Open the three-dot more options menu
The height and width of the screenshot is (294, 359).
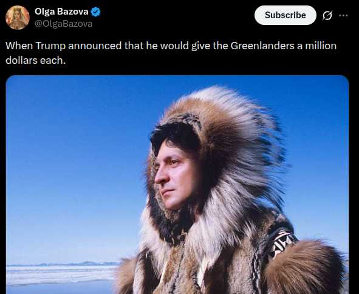[343, 15]
